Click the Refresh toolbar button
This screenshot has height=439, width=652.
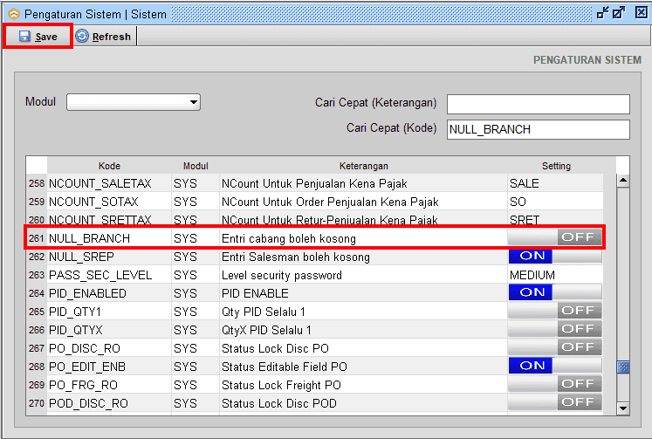coord(103,37)
